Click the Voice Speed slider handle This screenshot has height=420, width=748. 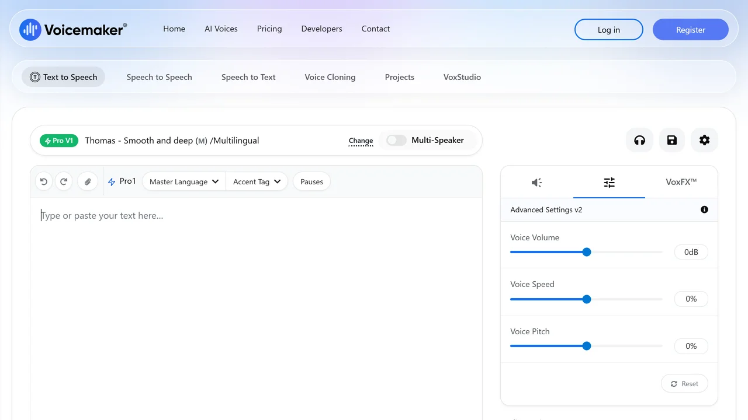(x=587, y=299)
